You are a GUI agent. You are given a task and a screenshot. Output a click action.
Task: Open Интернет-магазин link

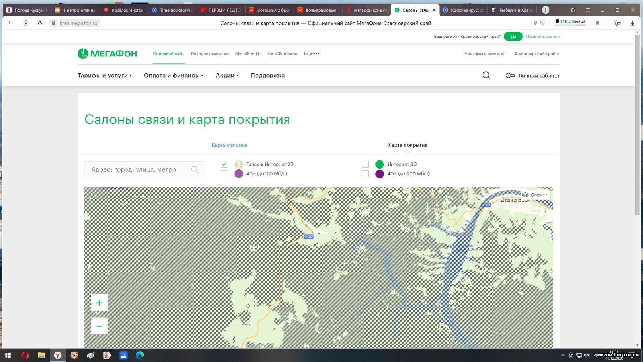209,53
